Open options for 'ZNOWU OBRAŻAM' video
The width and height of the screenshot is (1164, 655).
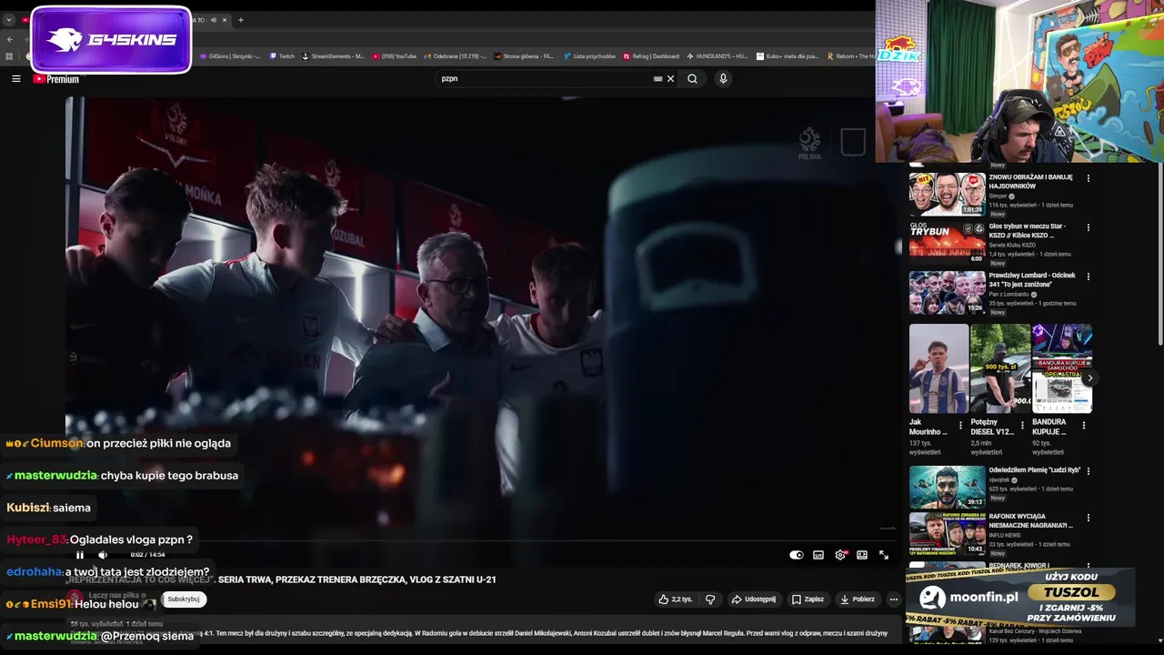click(1088, 178)
